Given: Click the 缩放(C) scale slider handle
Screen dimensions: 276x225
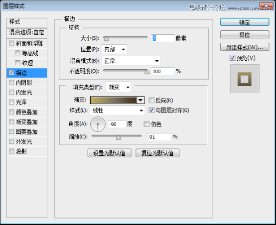Looking at the screenshot, I should coord(119,137).
